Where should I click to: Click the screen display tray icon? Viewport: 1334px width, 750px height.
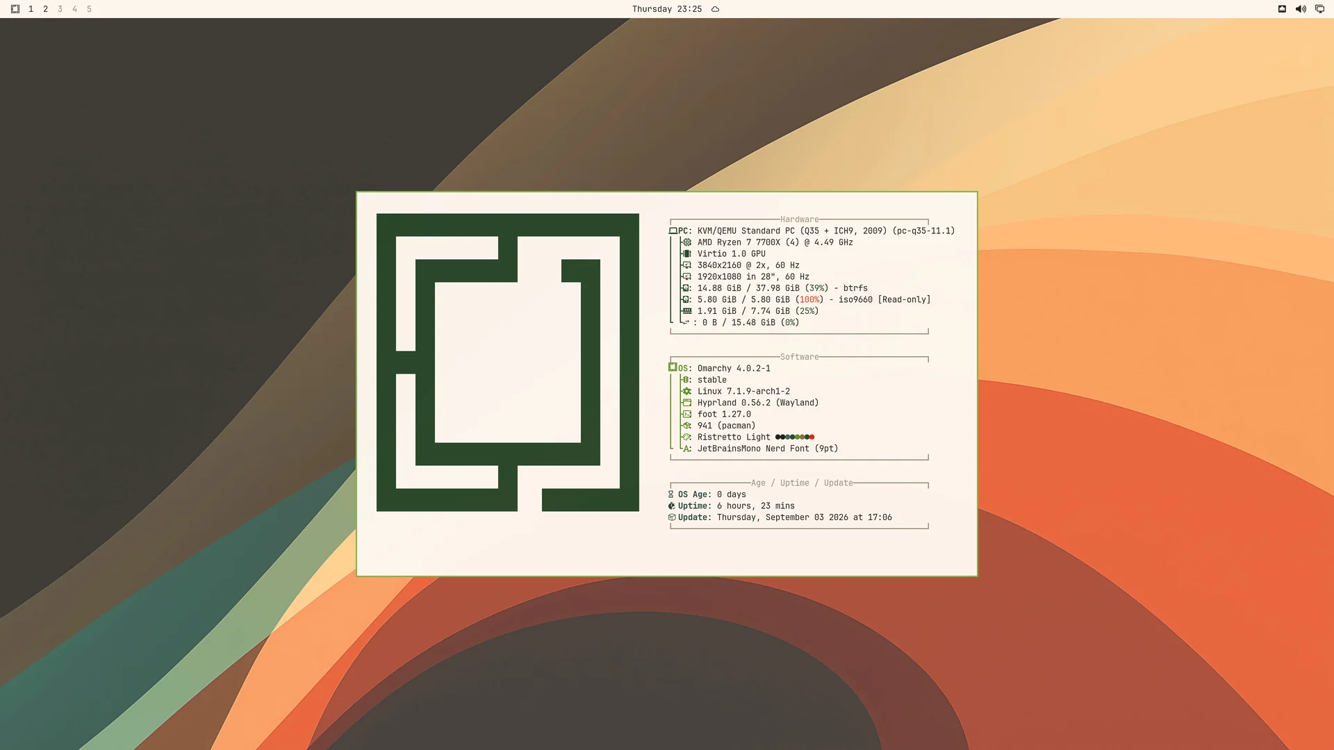1319,9
